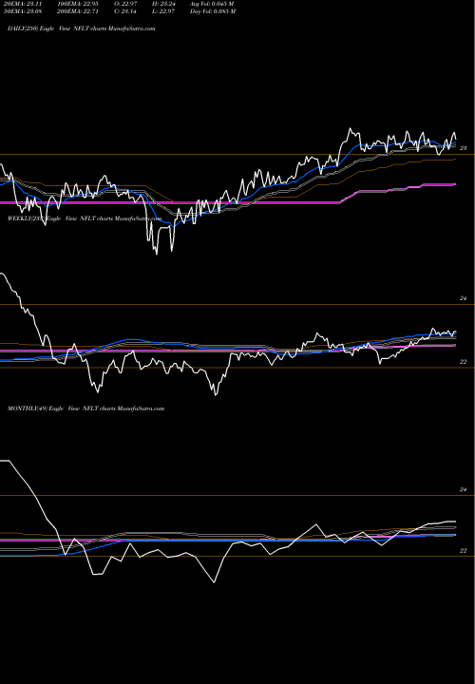Image resolution: width=475 pixels, height=684 pixels.
Task: Click the 24 axis label on monthly chart
Action: 464,490
